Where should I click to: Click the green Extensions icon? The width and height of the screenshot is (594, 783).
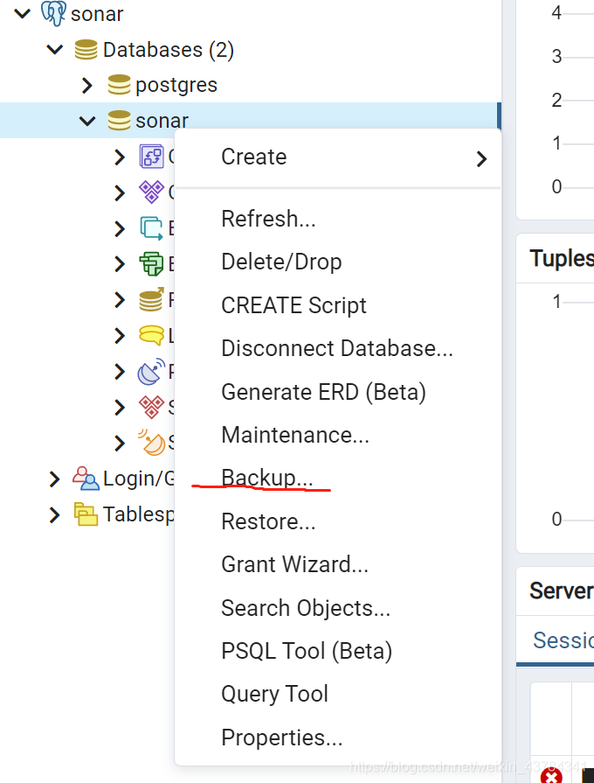tap(152, 263)
